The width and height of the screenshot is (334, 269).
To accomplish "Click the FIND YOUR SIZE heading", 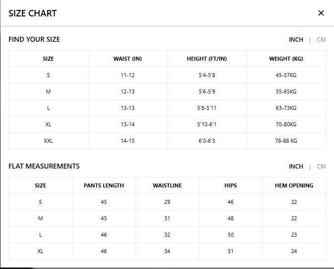I will 34,39.
